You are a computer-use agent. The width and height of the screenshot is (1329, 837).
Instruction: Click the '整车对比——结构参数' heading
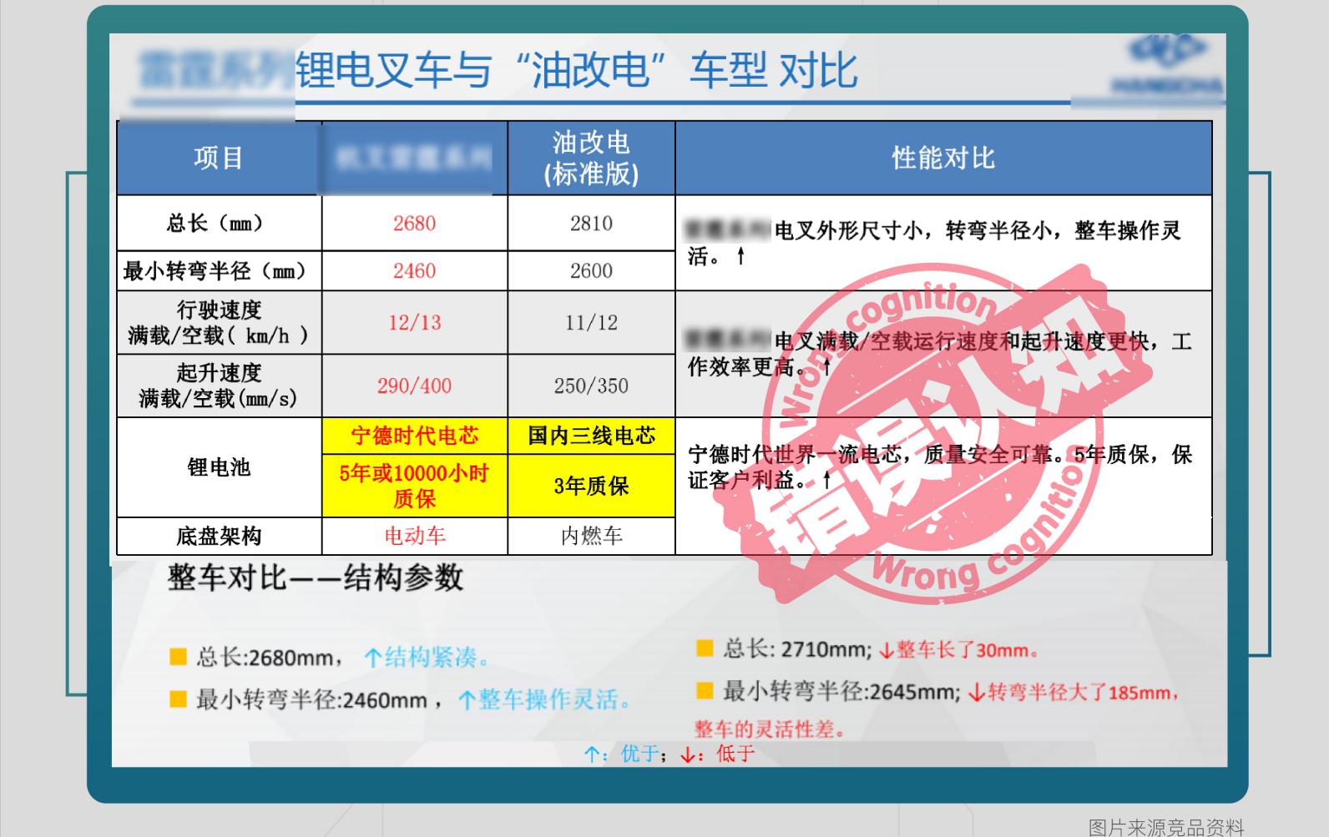point(316,577)
